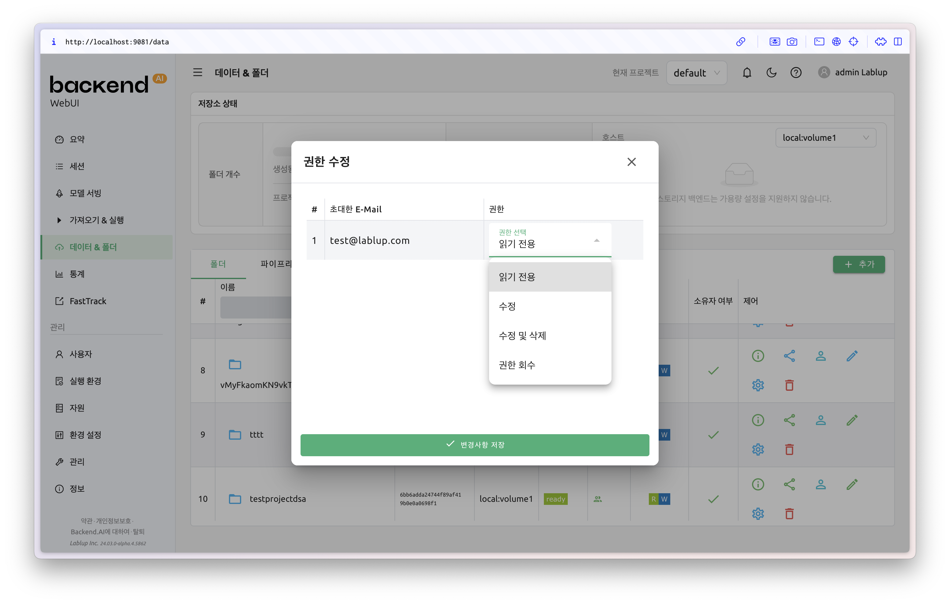Click share icon for tttt folder
The height and width of the screenshot is (604, 950).
point(789,420)
